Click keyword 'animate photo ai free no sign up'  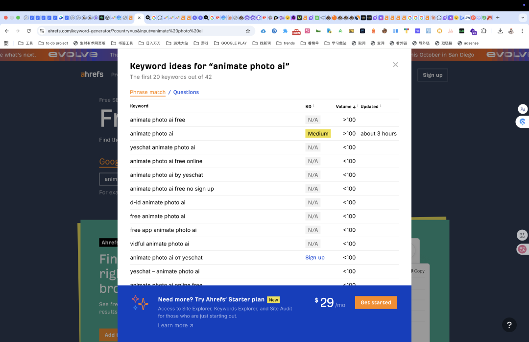coord(172,189)
